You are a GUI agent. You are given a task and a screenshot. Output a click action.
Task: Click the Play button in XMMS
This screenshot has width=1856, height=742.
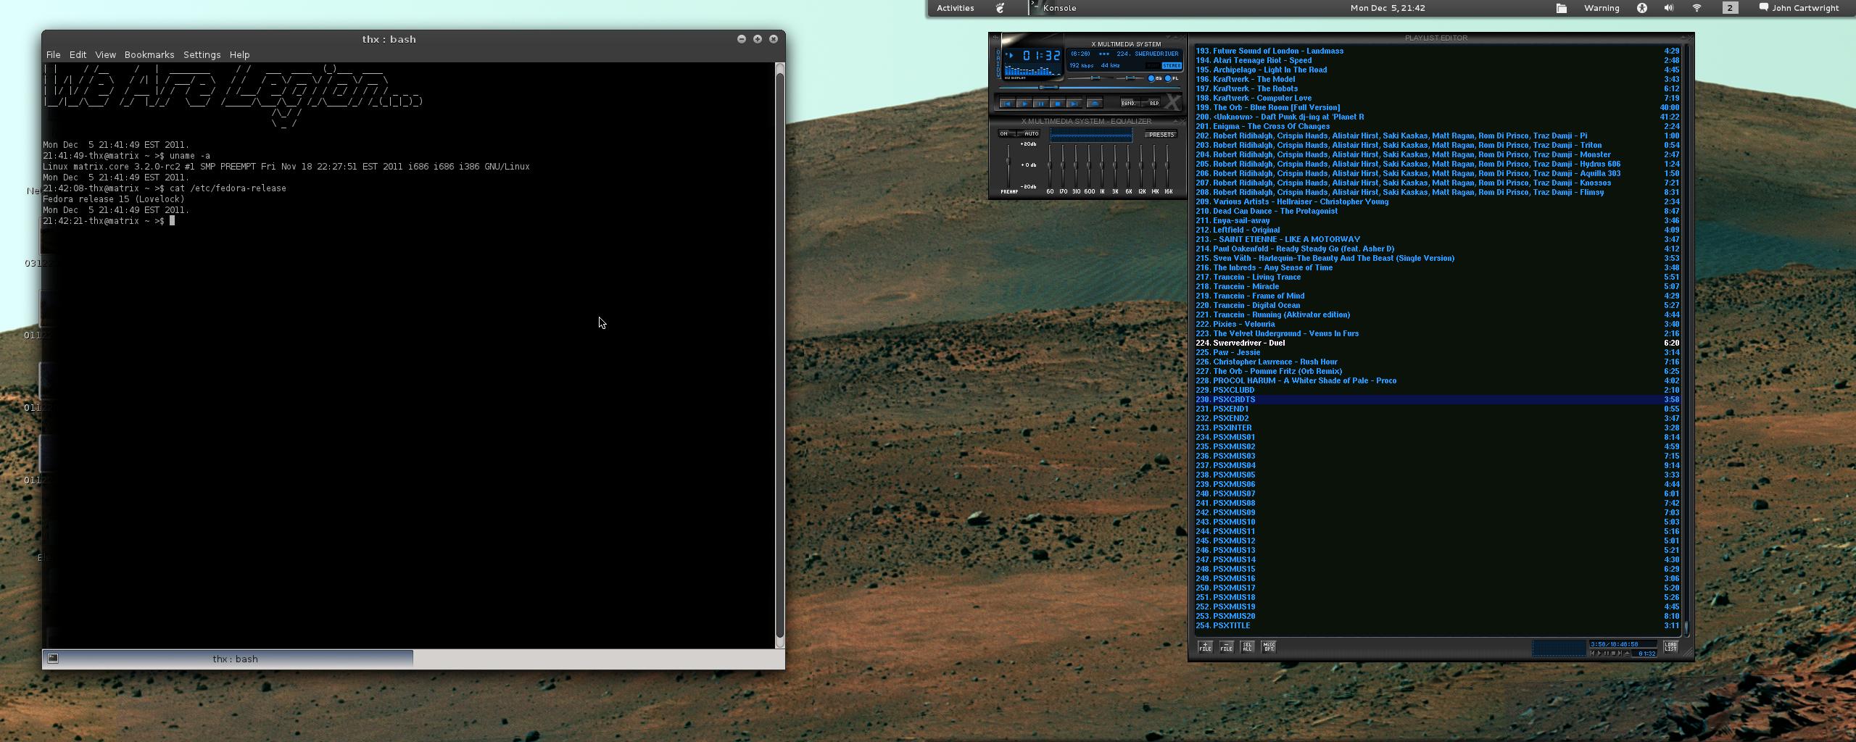[x=1024, y=104]
